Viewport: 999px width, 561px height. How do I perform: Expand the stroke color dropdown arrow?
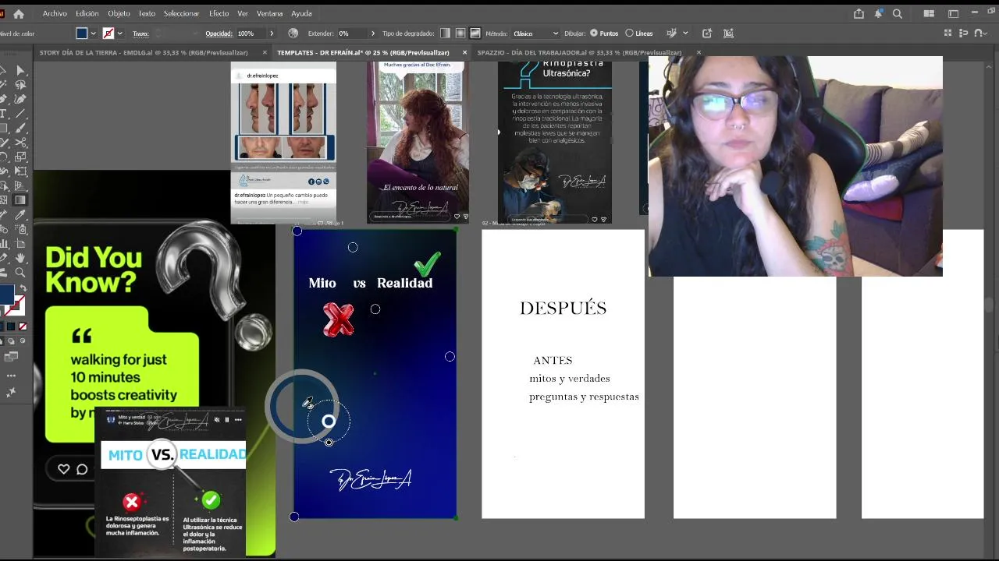120,34
